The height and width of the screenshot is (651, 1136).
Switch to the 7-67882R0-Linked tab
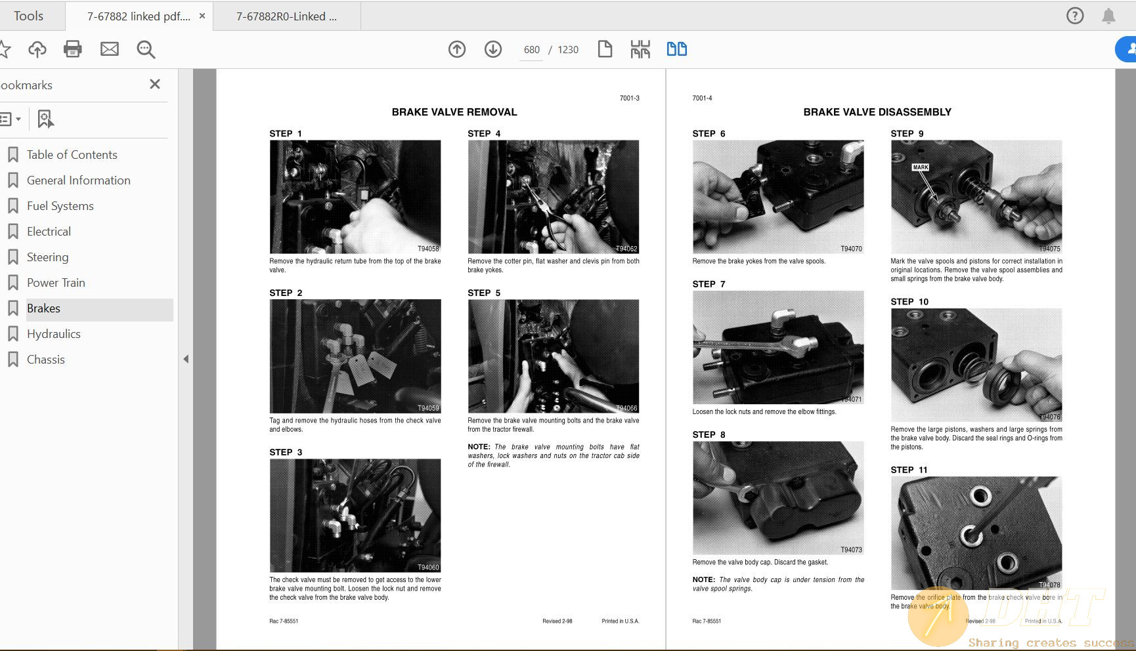point(286,16)
